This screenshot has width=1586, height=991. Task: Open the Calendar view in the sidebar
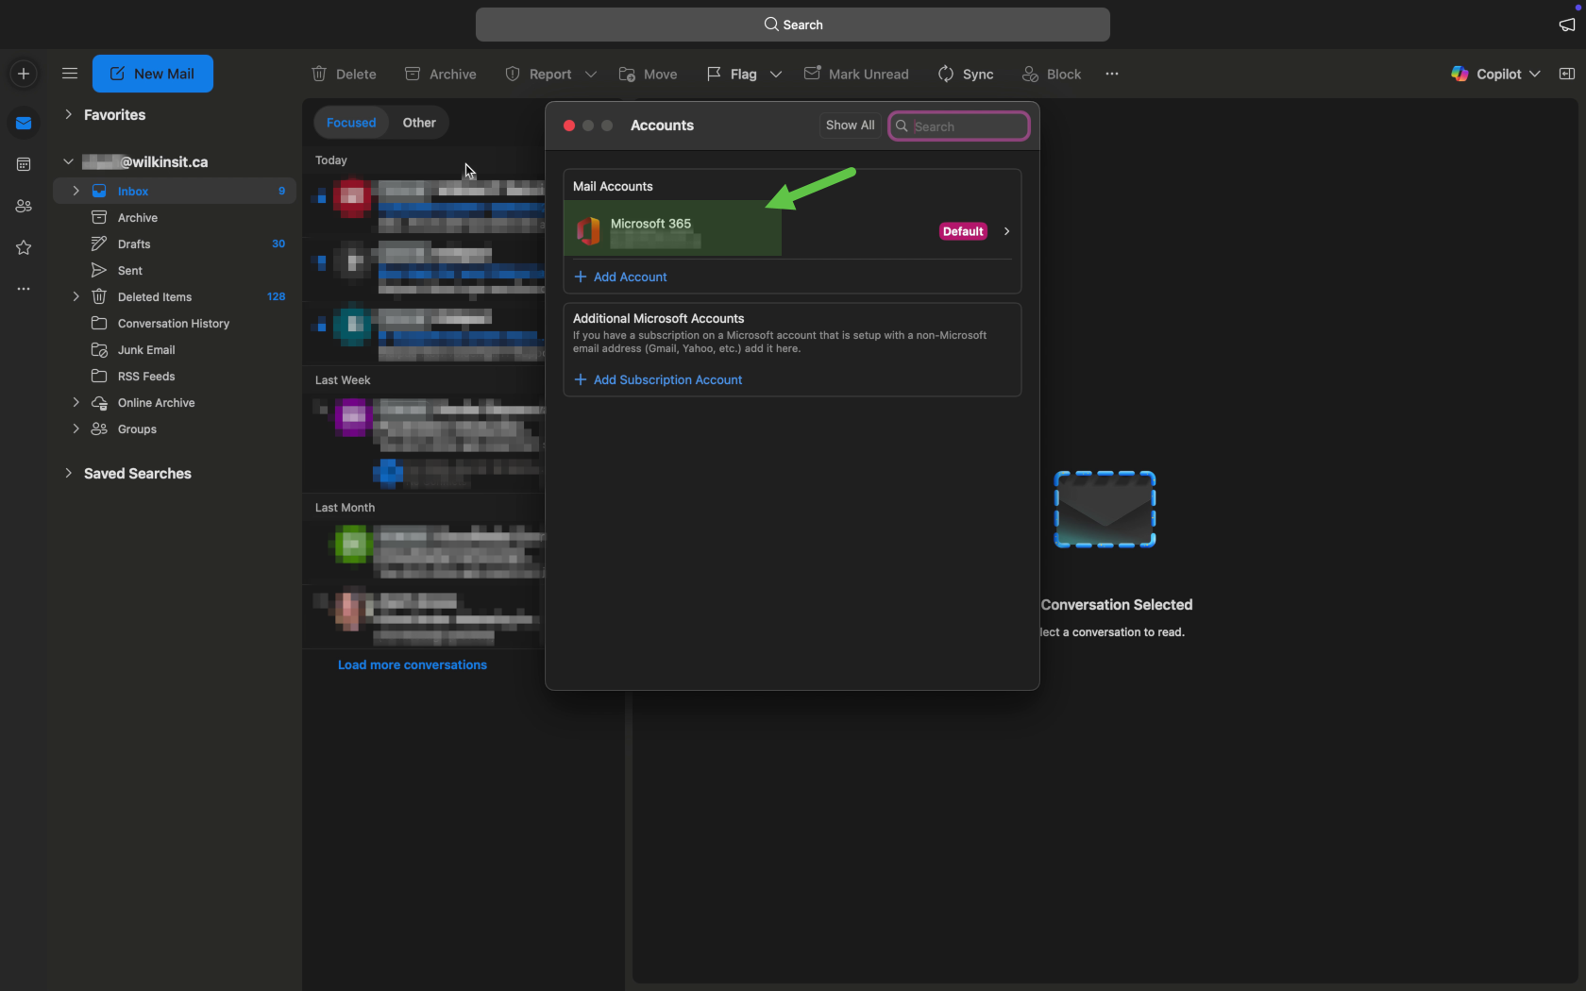click(x=24, y=164)
